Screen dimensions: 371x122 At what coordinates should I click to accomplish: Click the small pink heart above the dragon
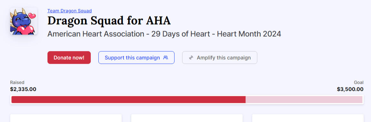[32, 16]
